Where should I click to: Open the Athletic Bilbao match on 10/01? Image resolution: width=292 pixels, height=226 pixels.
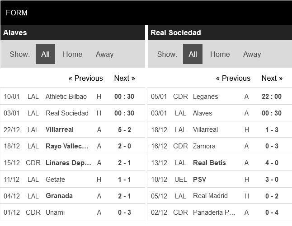point(66,97)
